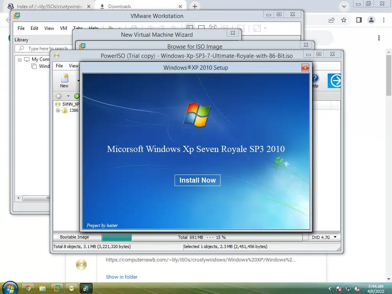Image resolution: width=392 pixels, height=294 pixels.
Task: Open a new Chrome tab
Action: (x=195, y=7)
